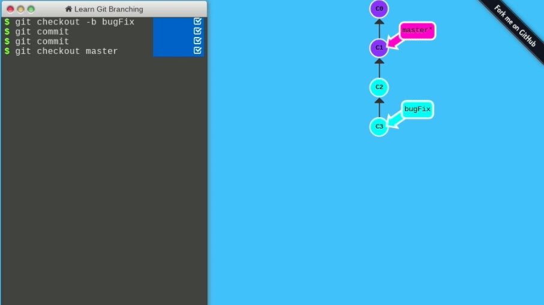Click the 'Learn Git Branching' title text
This screenshot has width=544, height=305.
coord(109,10)
